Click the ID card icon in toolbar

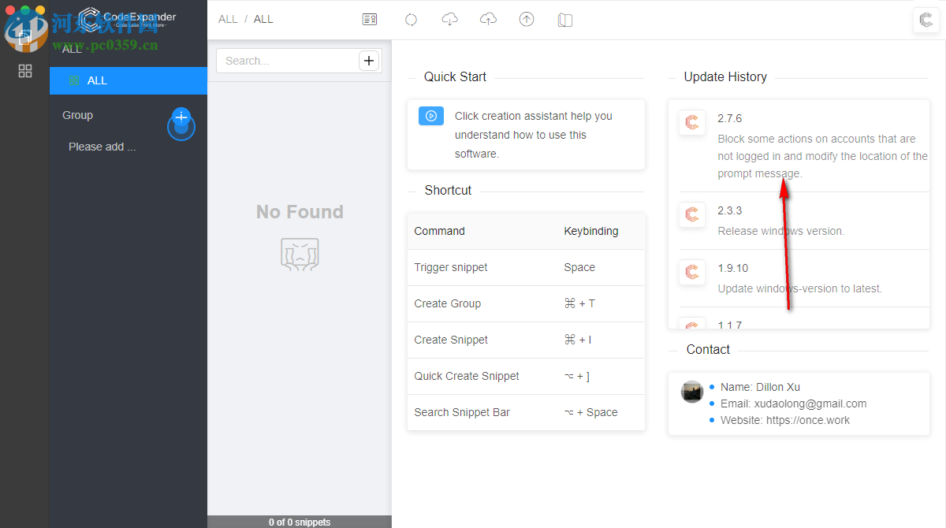(x=370, y=20)
